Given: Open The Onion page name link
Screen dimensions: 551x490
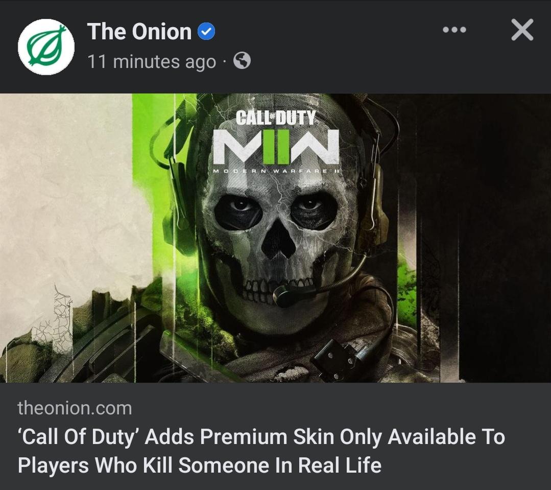Looking at the screenshot, I should [x=139, y=32].
